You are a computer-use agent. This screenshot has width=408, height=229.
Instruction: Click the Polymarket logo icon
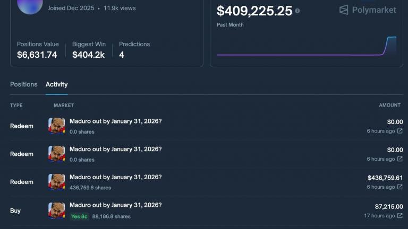point(344,10)
